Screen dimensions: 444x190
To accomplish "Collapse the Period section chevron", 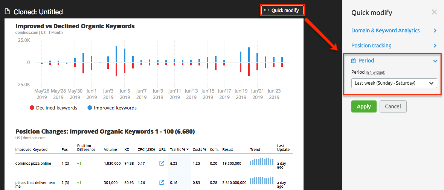I will coord(435,61).
